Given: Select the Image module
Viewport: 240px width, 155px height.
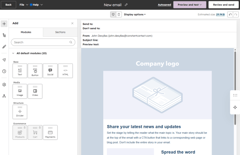Looking at the screenshot, I should click(x=20, y=91).
